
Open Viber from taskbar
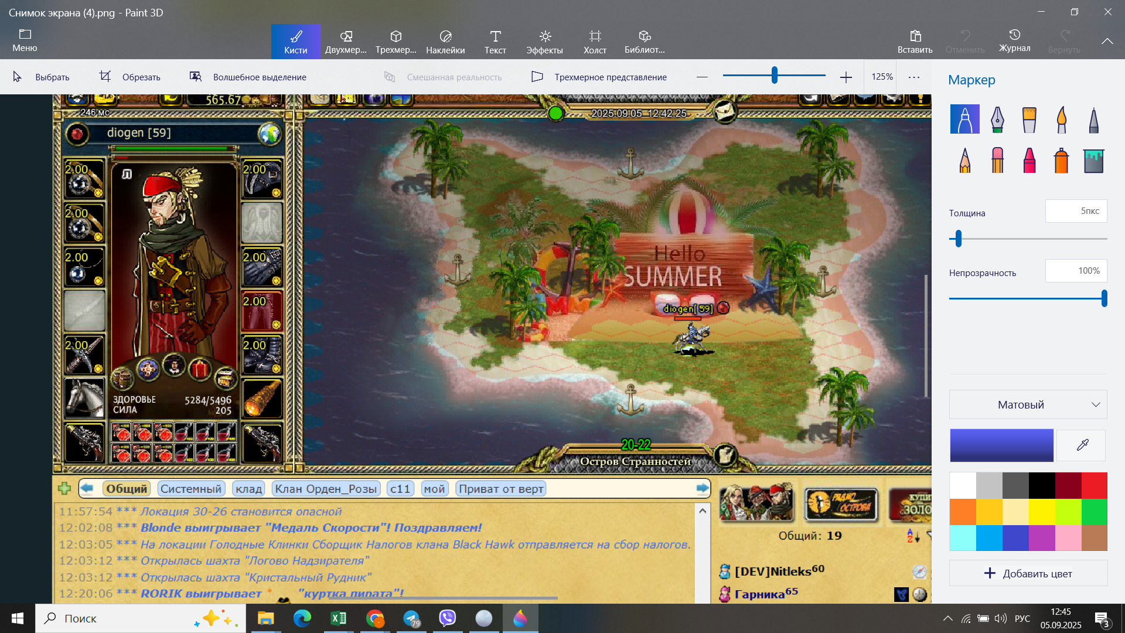(x=448, y=618)
